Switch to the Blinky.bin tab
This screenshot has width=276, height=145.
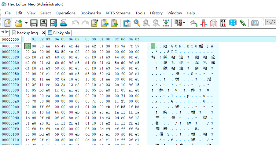point(59,33)
